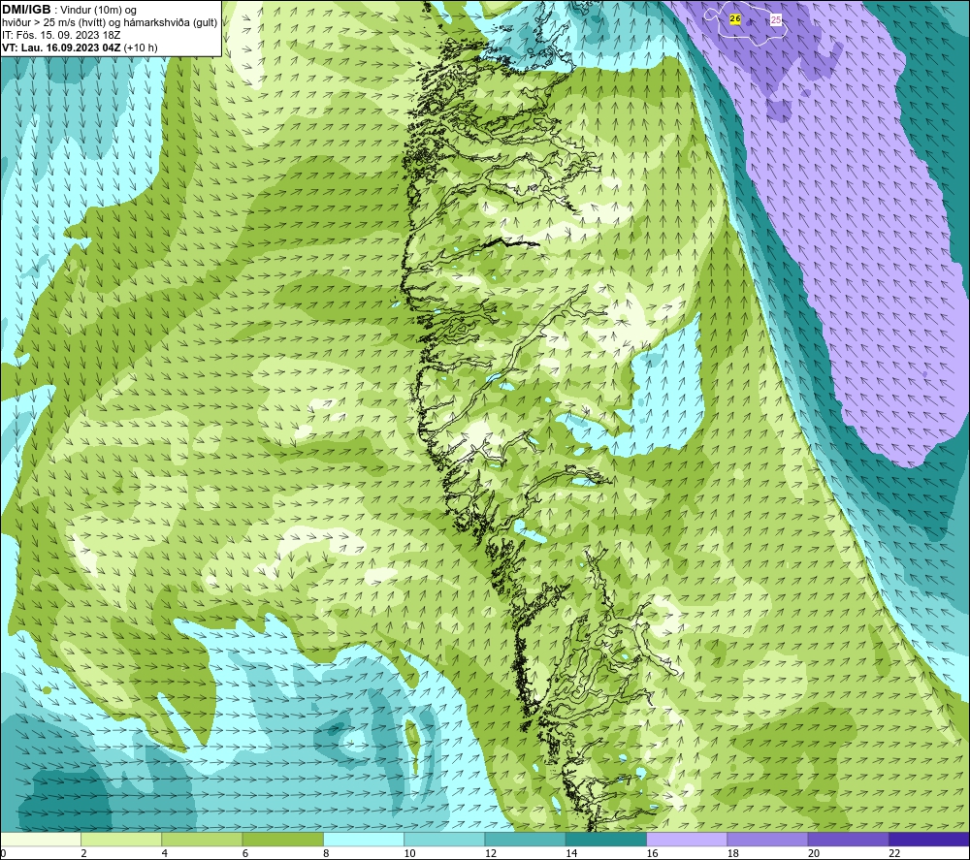Click the legend scale value 20
Image resolution: width=970 pixels, height=860 pixels.
click(x=814, y=854)
